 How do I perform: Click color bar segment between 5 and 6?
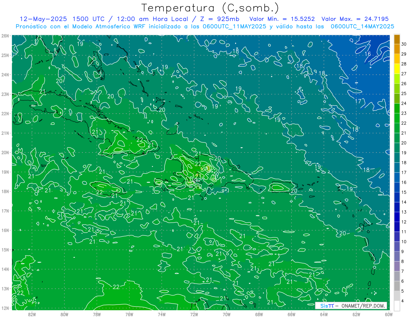coord(397,286)
